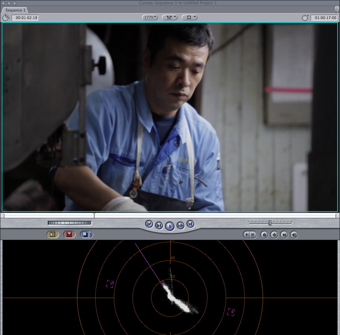Click the jog control slider handle
Image resolution: width=340 pixels, height=335 pixels.
(x=270, y=223)
